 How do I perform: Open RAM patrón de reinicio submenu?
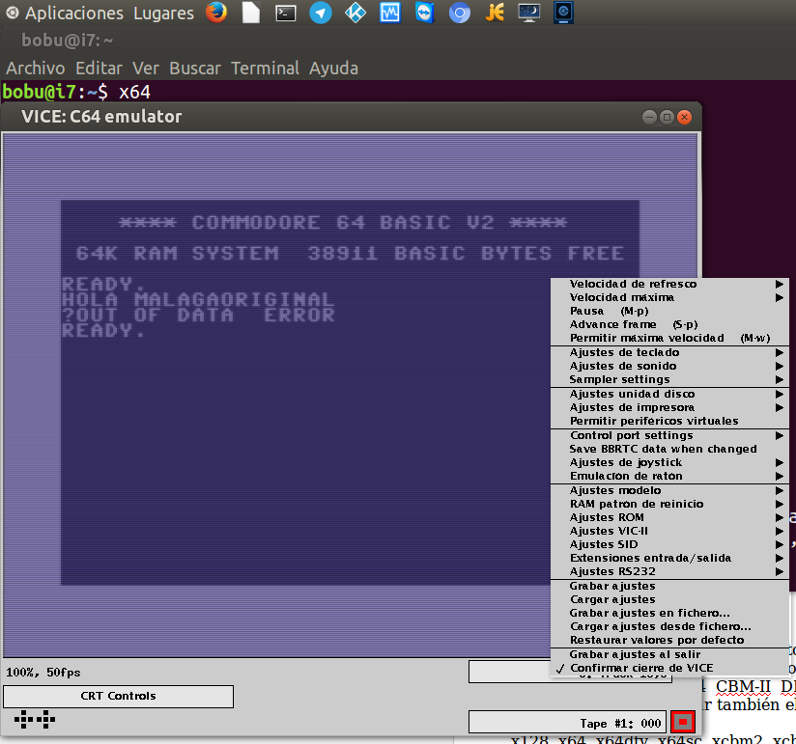click(x=669, y=504)
